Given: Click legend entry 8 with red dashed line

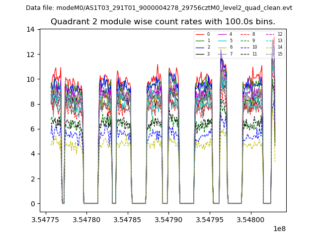Looking at the screenshot, I should [249, 34].
